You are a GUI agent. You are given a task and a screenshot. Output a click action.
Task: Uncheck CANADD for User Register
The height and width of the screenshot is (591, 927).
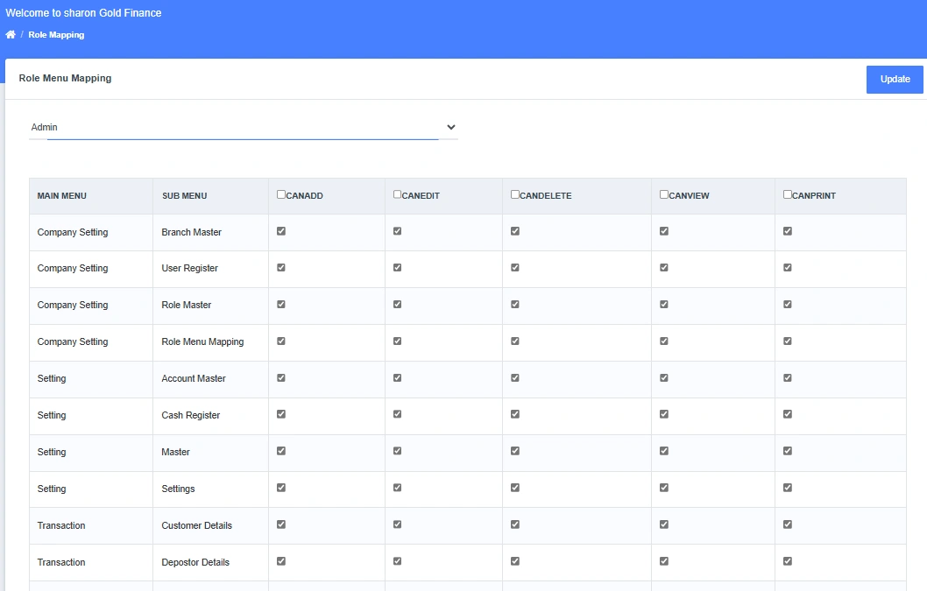(281, 268)
